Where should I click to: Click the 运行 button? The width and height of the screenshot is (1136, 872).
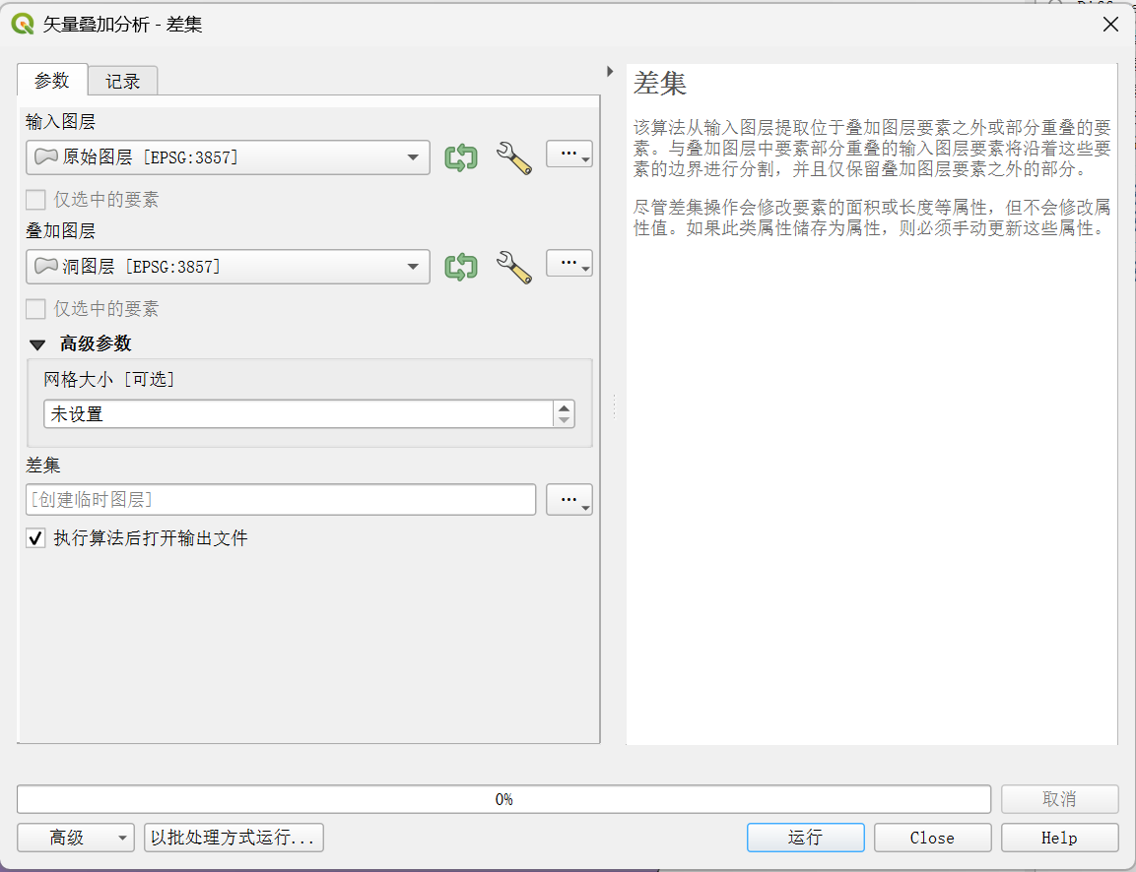(806, 838)
